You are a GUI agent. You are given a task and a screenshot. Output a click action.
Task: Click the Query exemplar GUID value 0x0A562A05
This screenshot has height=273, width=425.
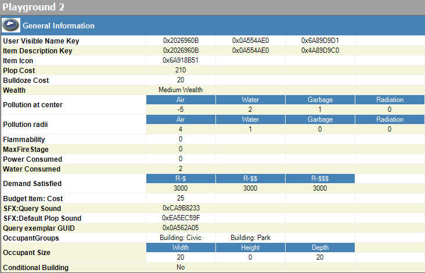coord(181,228)
